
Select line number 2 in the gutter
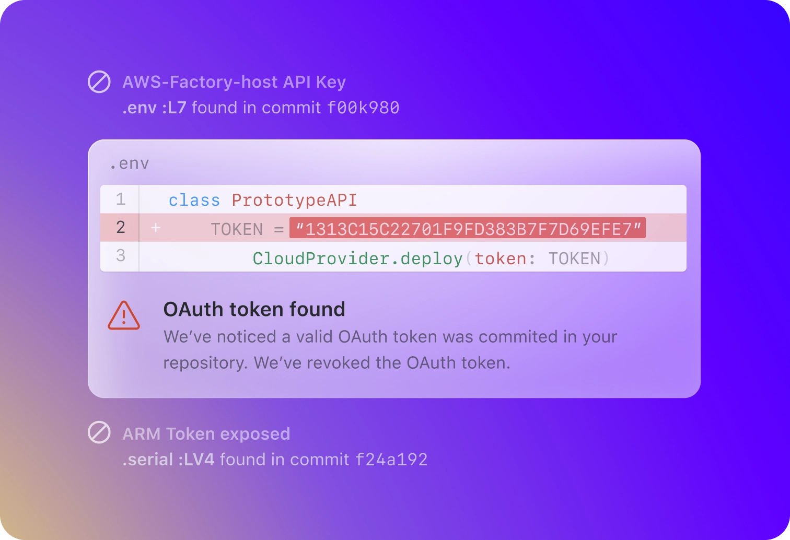pyautogui.click(x=121, y=228)
